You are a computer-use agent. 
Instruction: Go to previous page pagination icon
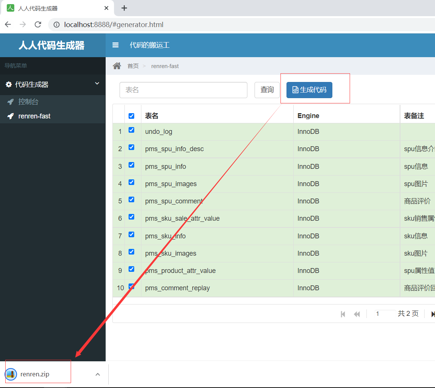coord(357,314)
